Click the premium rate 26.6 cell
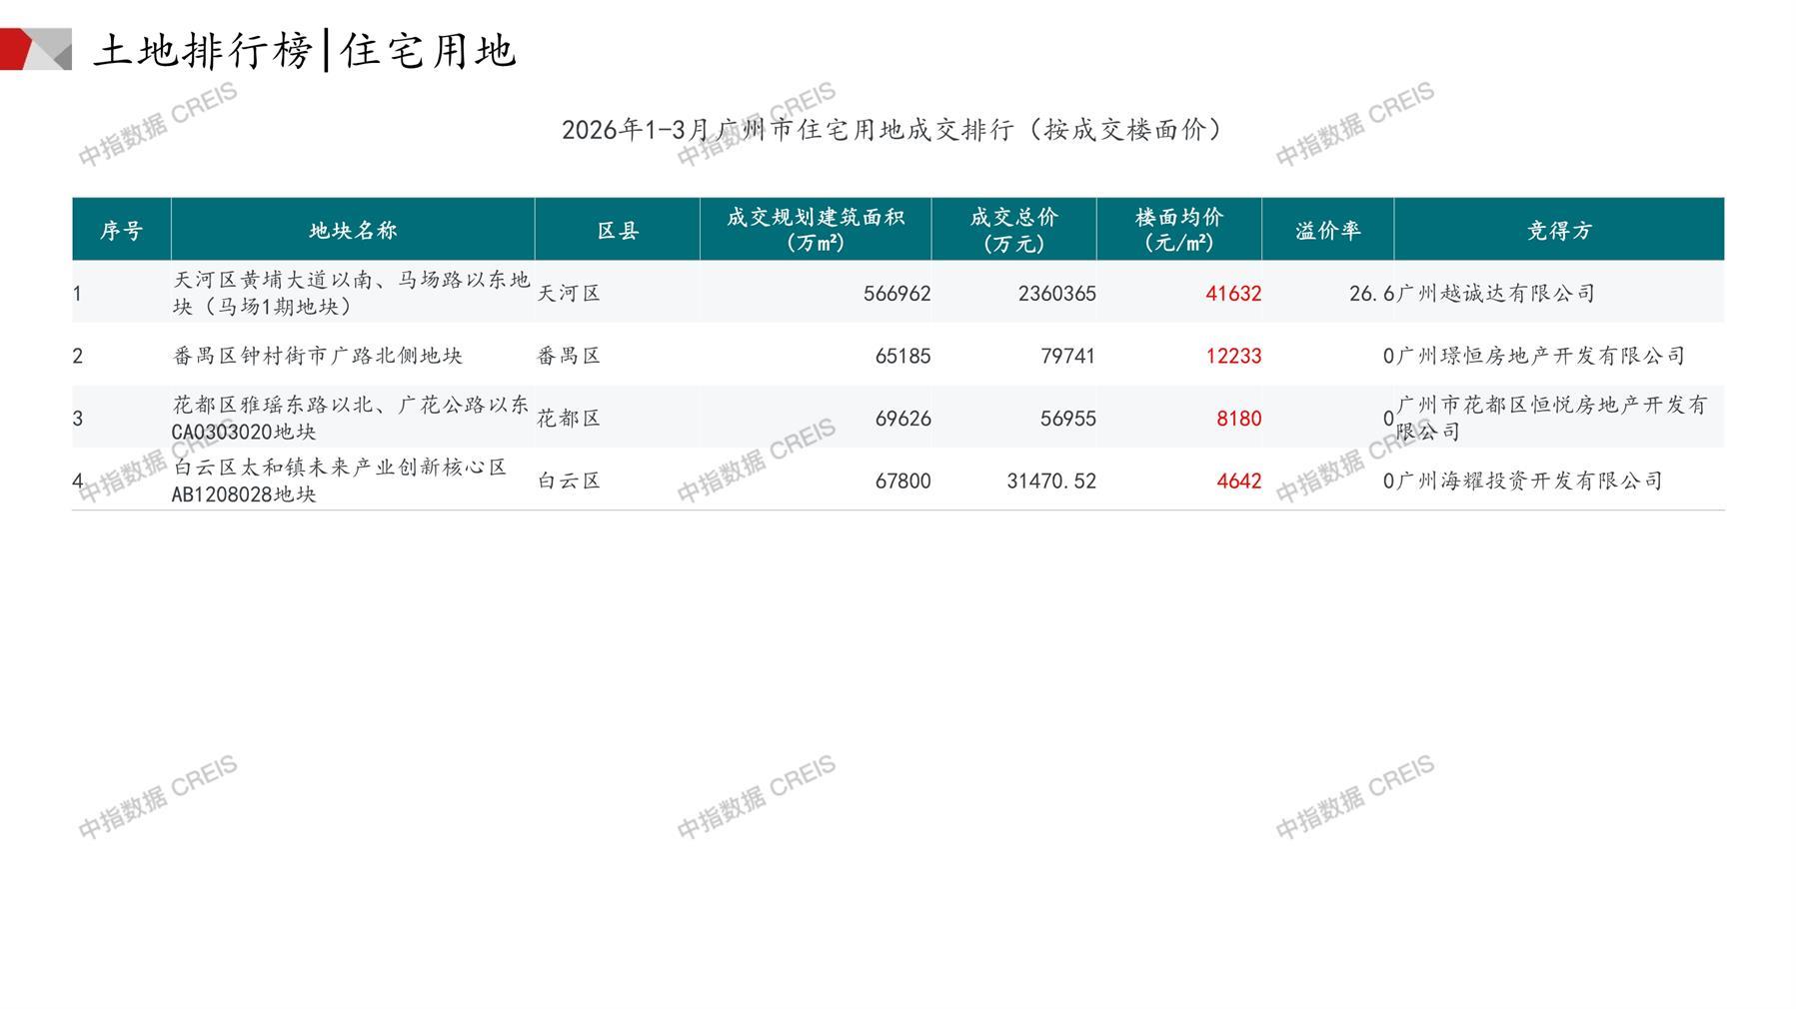The height and width of the screenshot is (1009, 1796). 1370,294
